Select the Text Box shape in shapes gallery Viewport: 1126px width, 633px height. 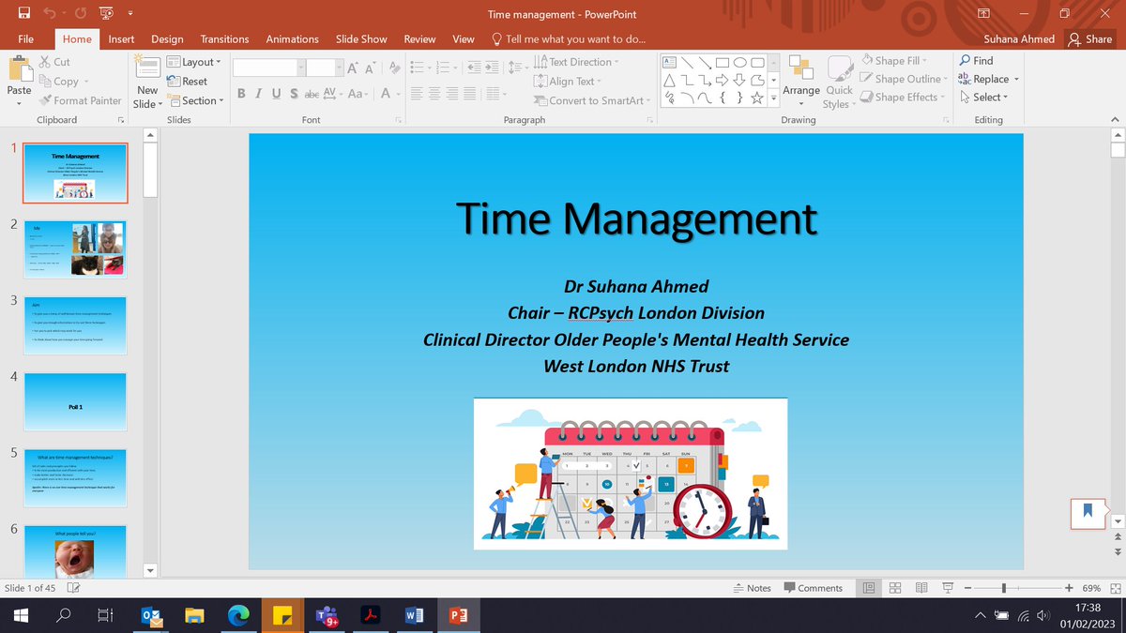pos(670,62)
